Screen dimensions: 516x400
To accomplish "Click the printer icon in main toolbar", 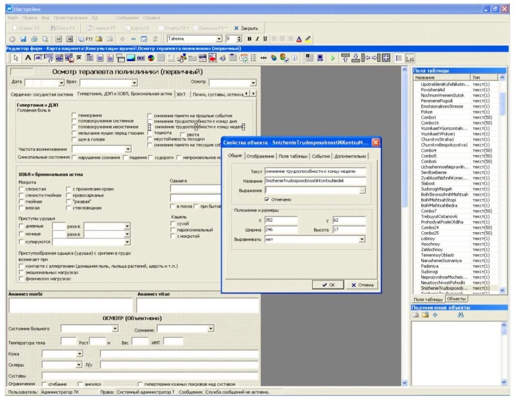I will pos(34,39).
